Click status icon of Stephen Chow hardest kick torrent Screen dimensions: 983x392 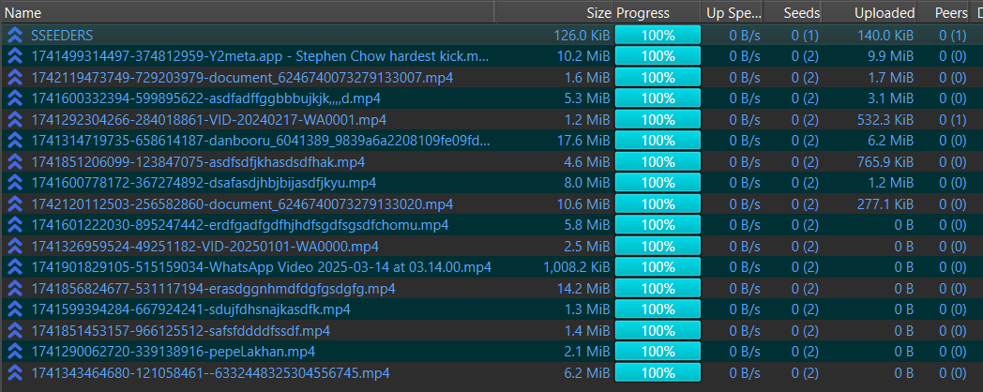click(15, 56)
